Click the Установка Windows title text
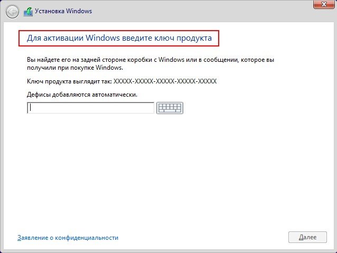The image size is (337, 253). tap(63, 11)
